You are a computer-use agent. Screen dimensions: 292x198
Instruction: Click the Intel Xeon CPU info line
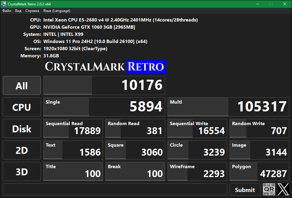(x=121, y=20)
